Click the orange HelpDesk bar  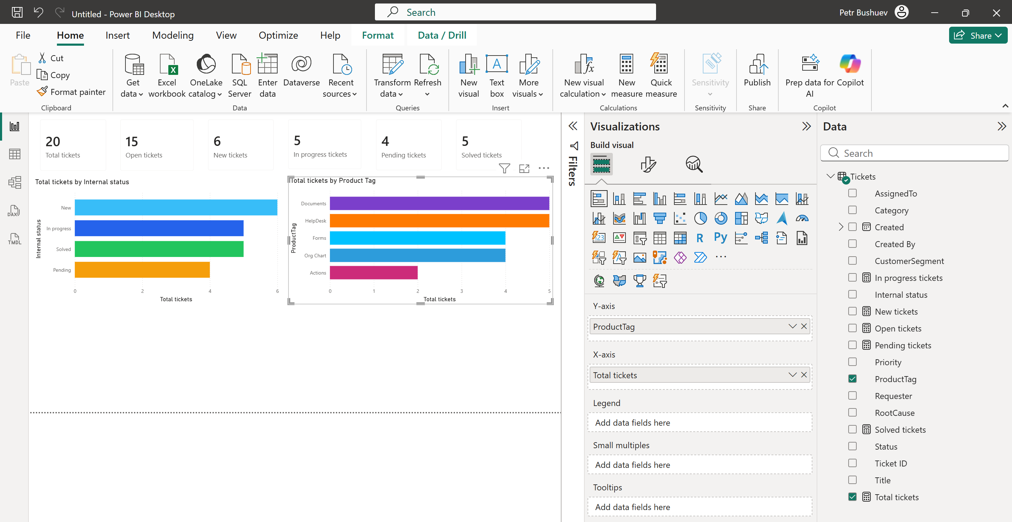[x=439, y=220]
